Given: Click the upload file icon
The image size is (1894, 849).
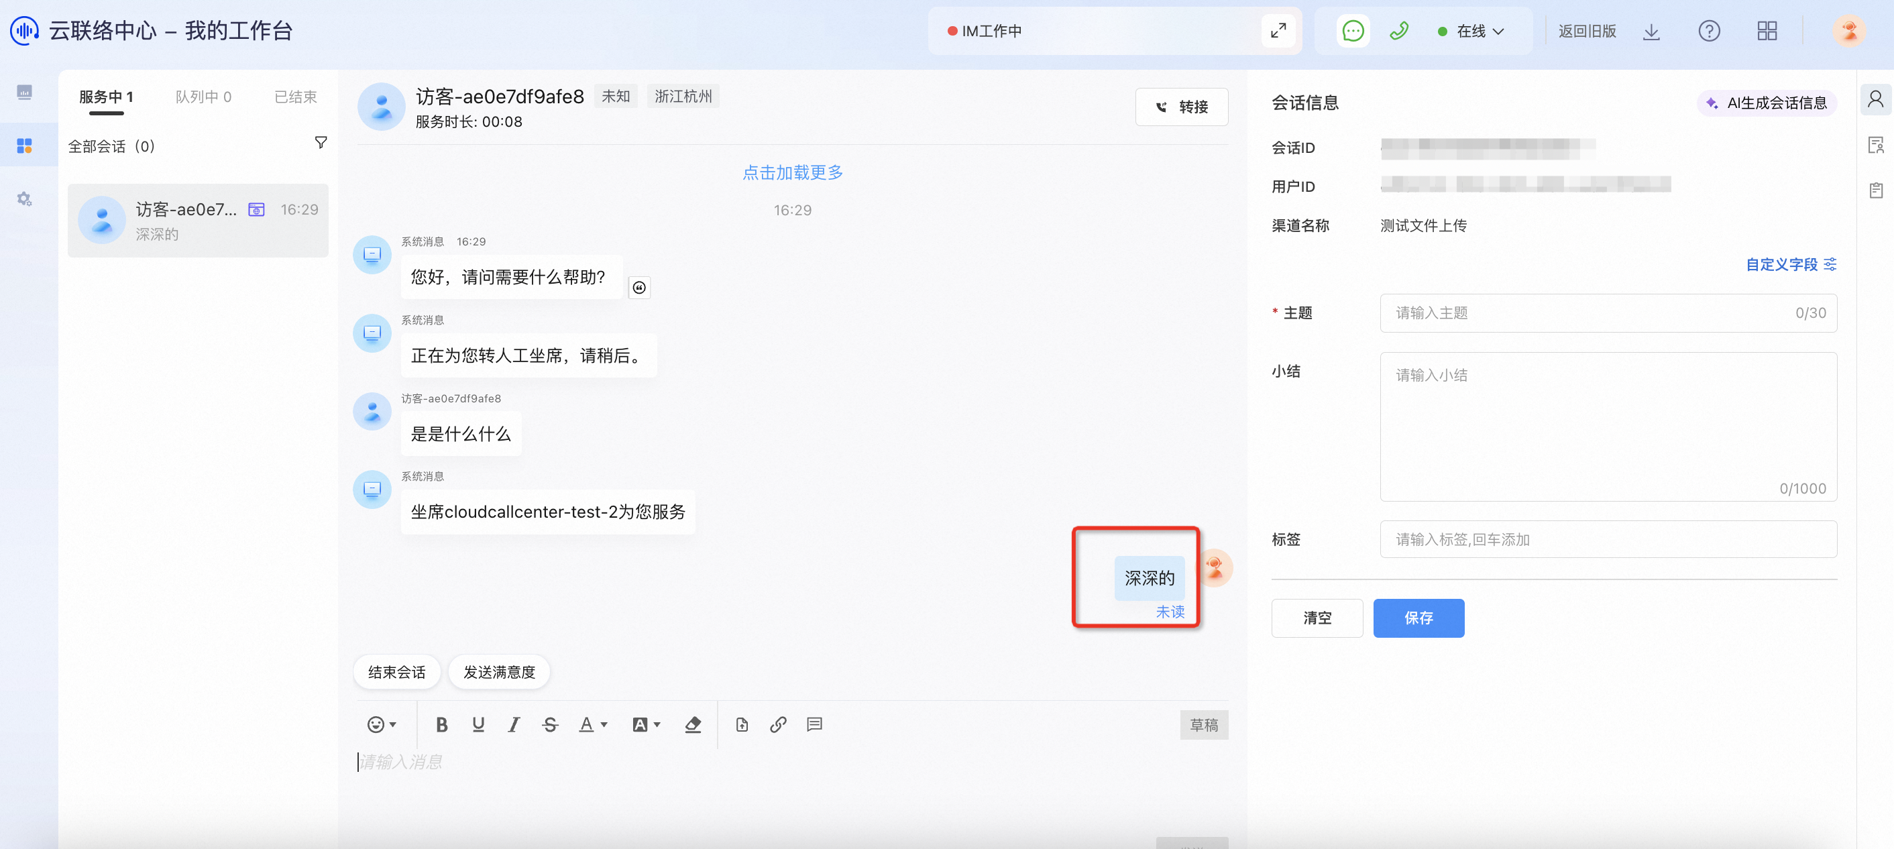Looking at the screenshot, I should [742, 725].
